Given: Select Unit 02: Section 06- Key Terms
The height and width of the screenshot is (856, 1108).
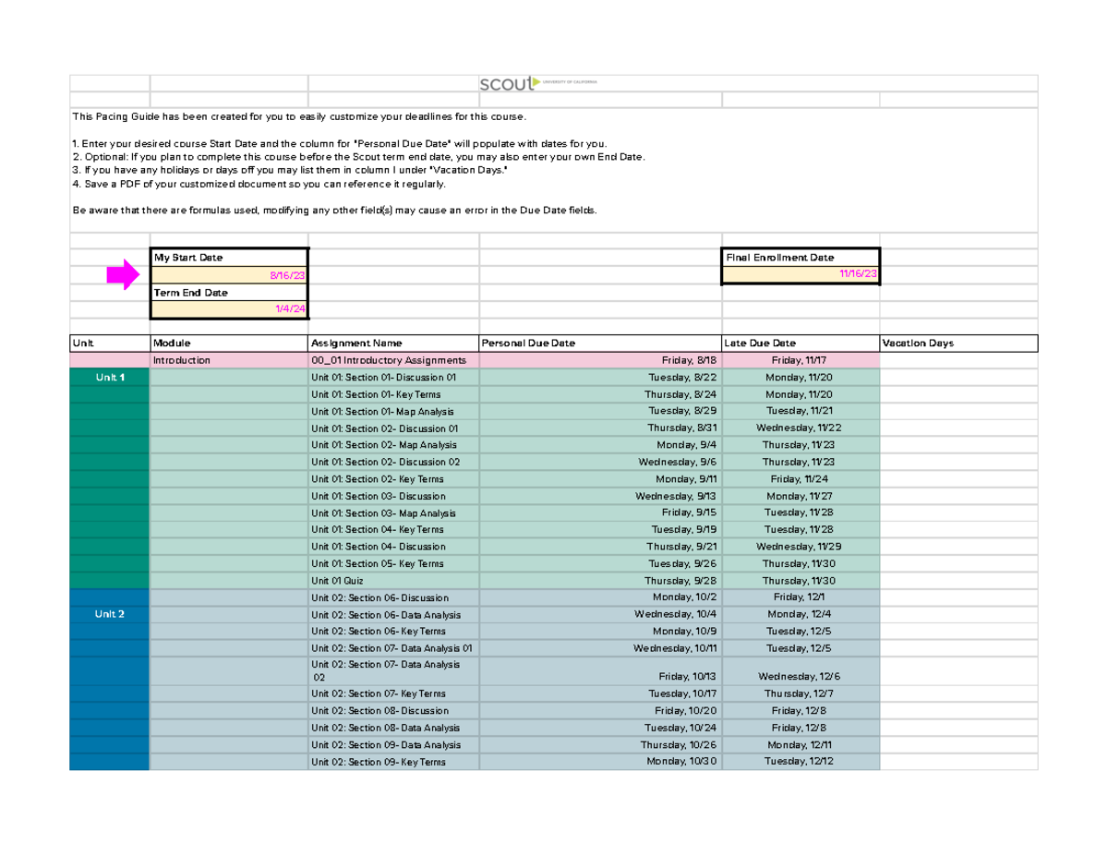Looking at the screenshot, I should coord(393,632).
